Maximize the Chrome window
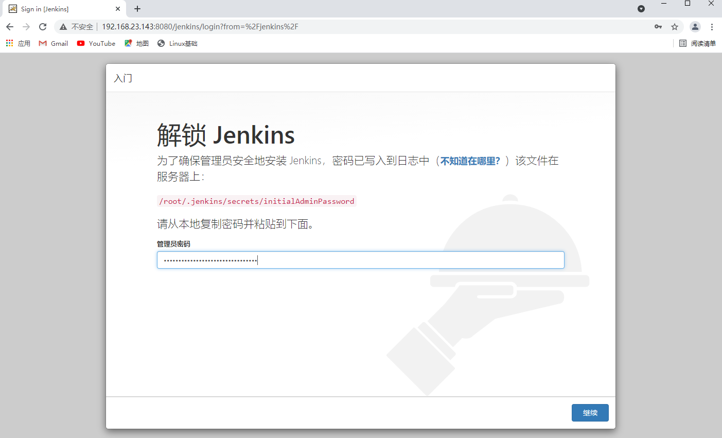Image resolution: width=722 pixels, height=438 pixels. point(688,4)
